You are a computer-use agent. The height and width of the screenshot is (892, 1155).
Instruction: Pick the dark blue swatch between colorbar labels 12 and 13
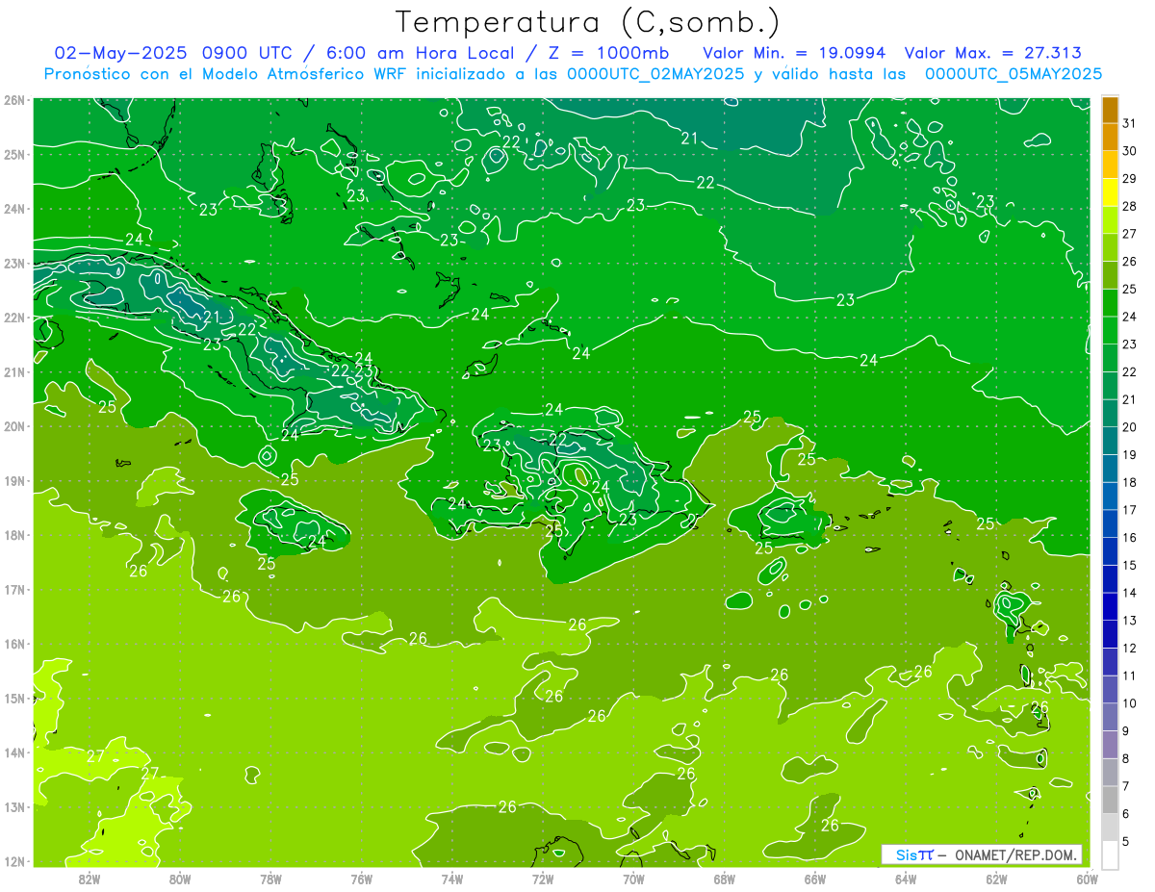1110,634
